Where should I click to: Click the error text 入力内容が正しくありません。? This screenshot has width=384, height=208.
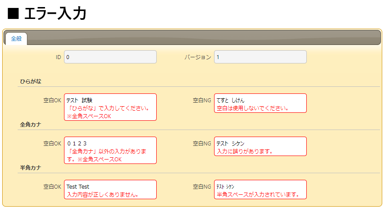pos(103,195)
